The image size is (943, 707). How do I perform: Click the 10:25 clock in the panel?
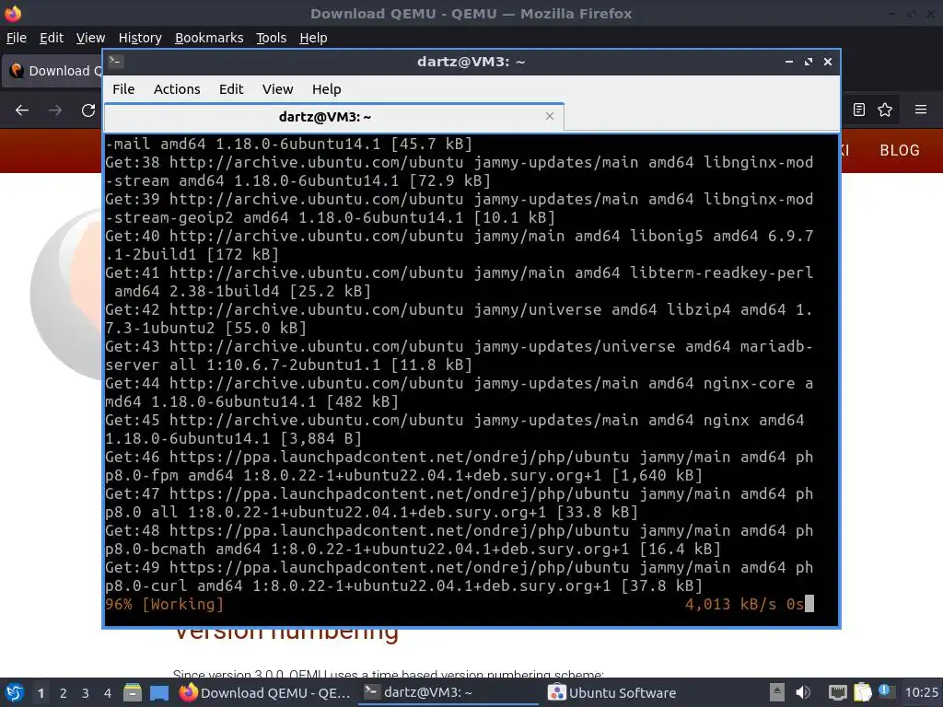[x=921, y=692]
